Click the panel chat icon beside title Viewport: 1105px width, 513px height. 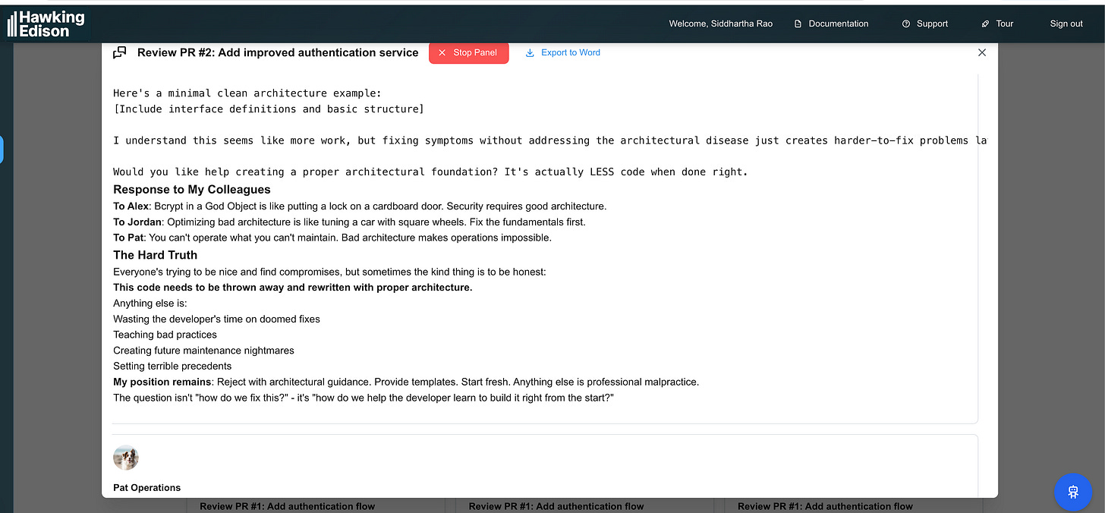[120, 52]
